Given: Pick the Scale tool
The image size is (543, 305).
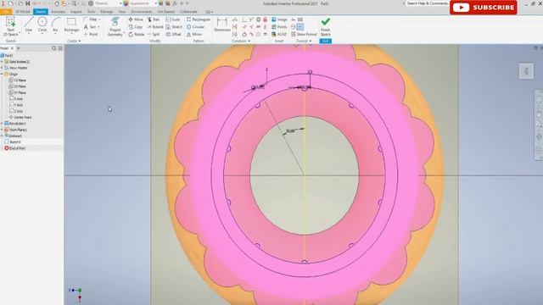Looking at the screenshot, I should [x=173, y=19].
